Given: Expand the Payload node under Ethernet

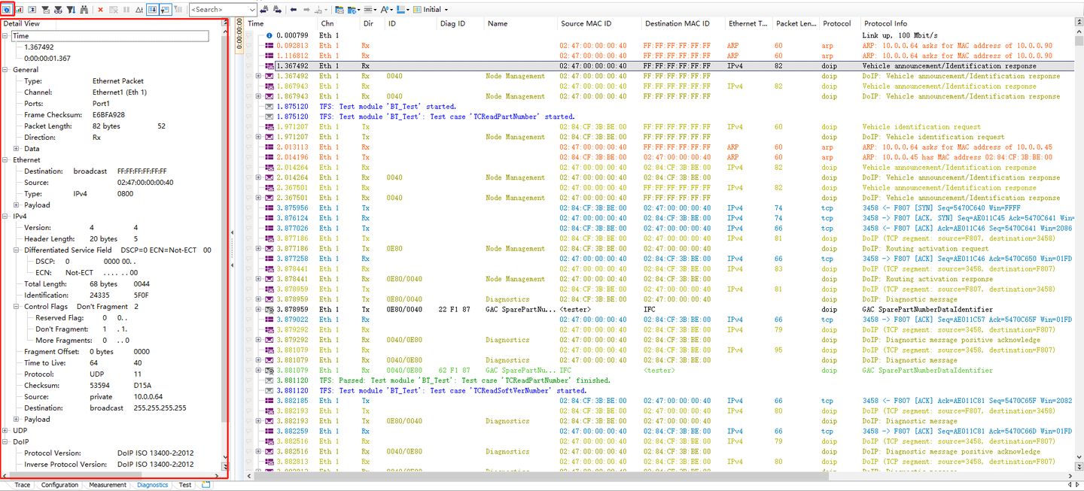Looking at the screenshot, I should (17, 205).
